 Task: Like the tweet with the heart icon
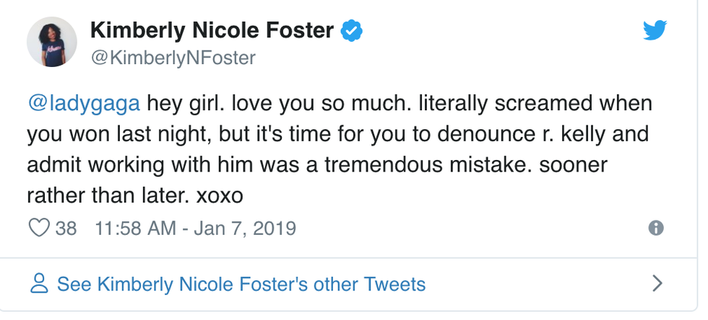(38, 228)
